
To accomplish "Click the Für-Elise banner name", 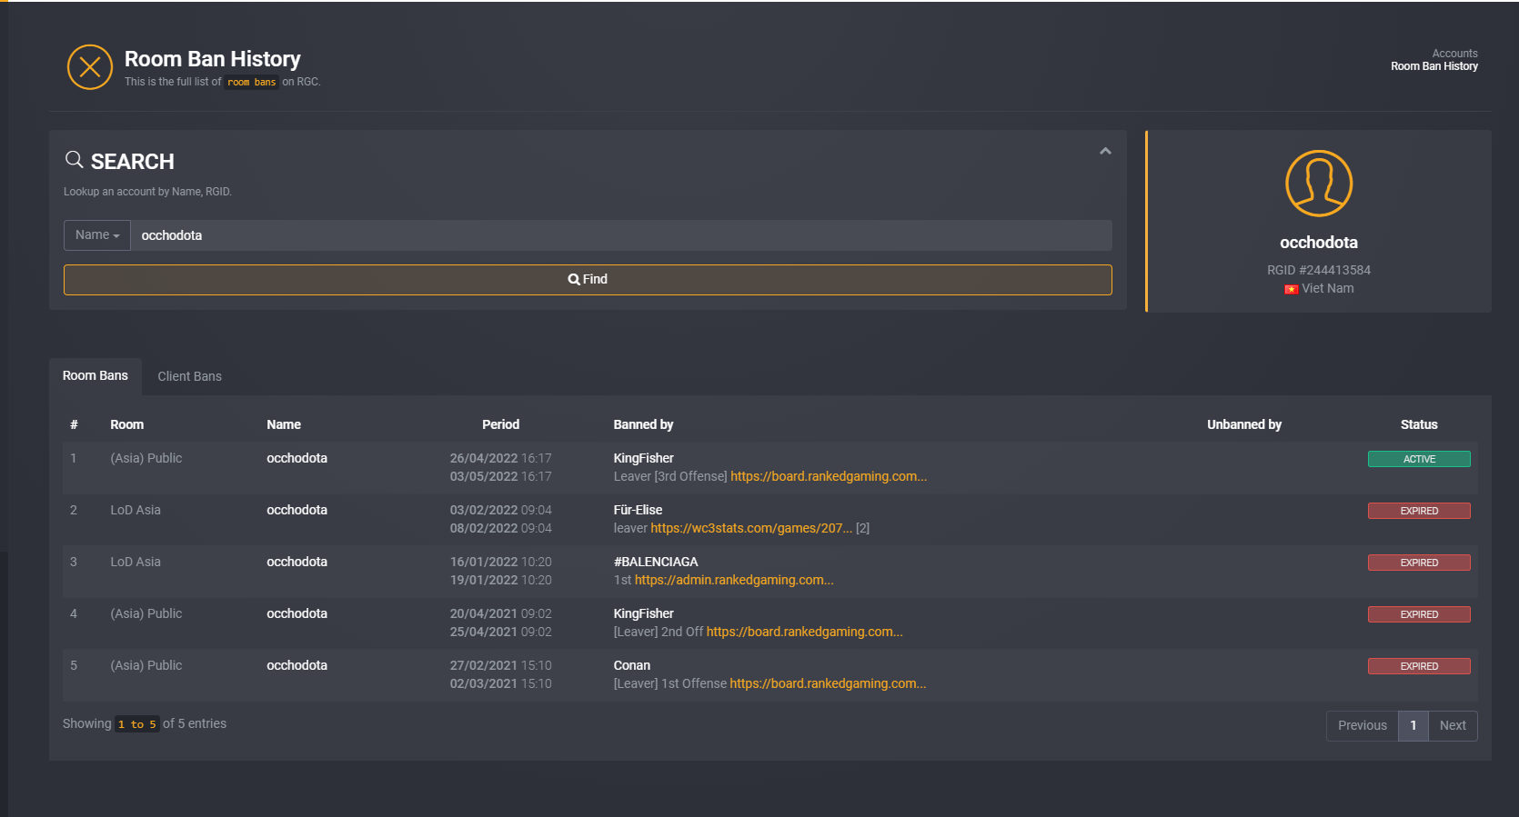I will coord(638,510).
